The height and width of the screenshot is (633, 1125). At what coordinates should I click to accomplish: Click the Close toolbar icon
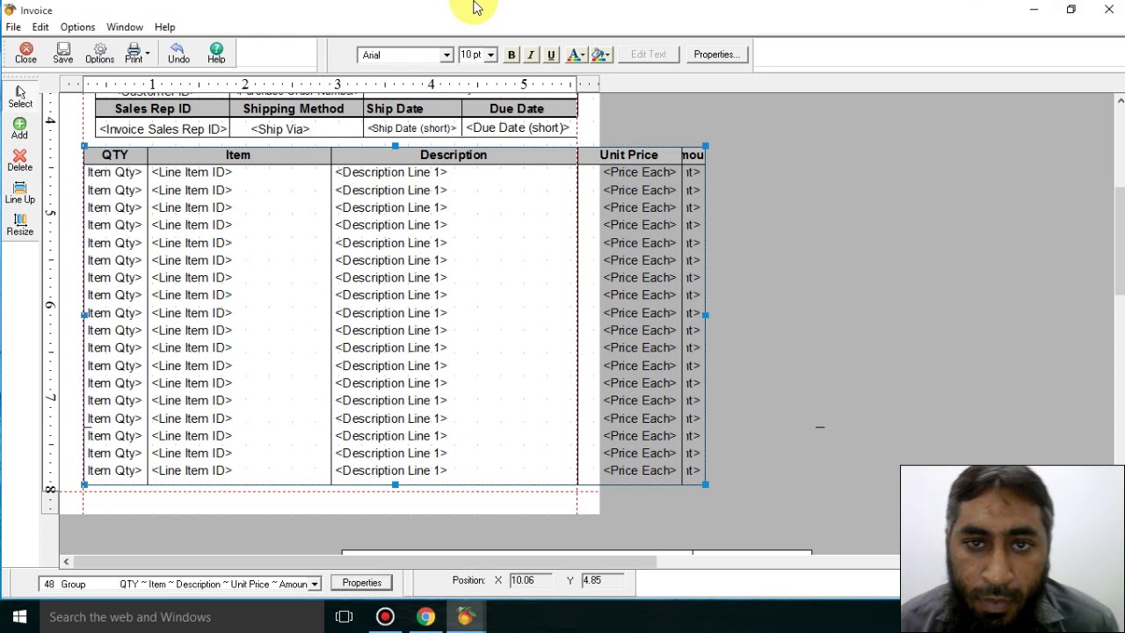25,54
